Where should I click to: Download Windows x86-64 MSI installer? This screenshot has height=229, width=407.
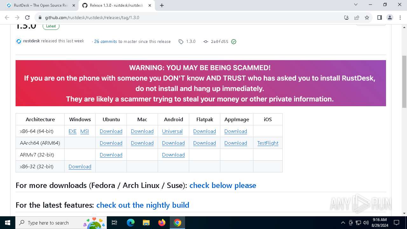pos(85,131)
